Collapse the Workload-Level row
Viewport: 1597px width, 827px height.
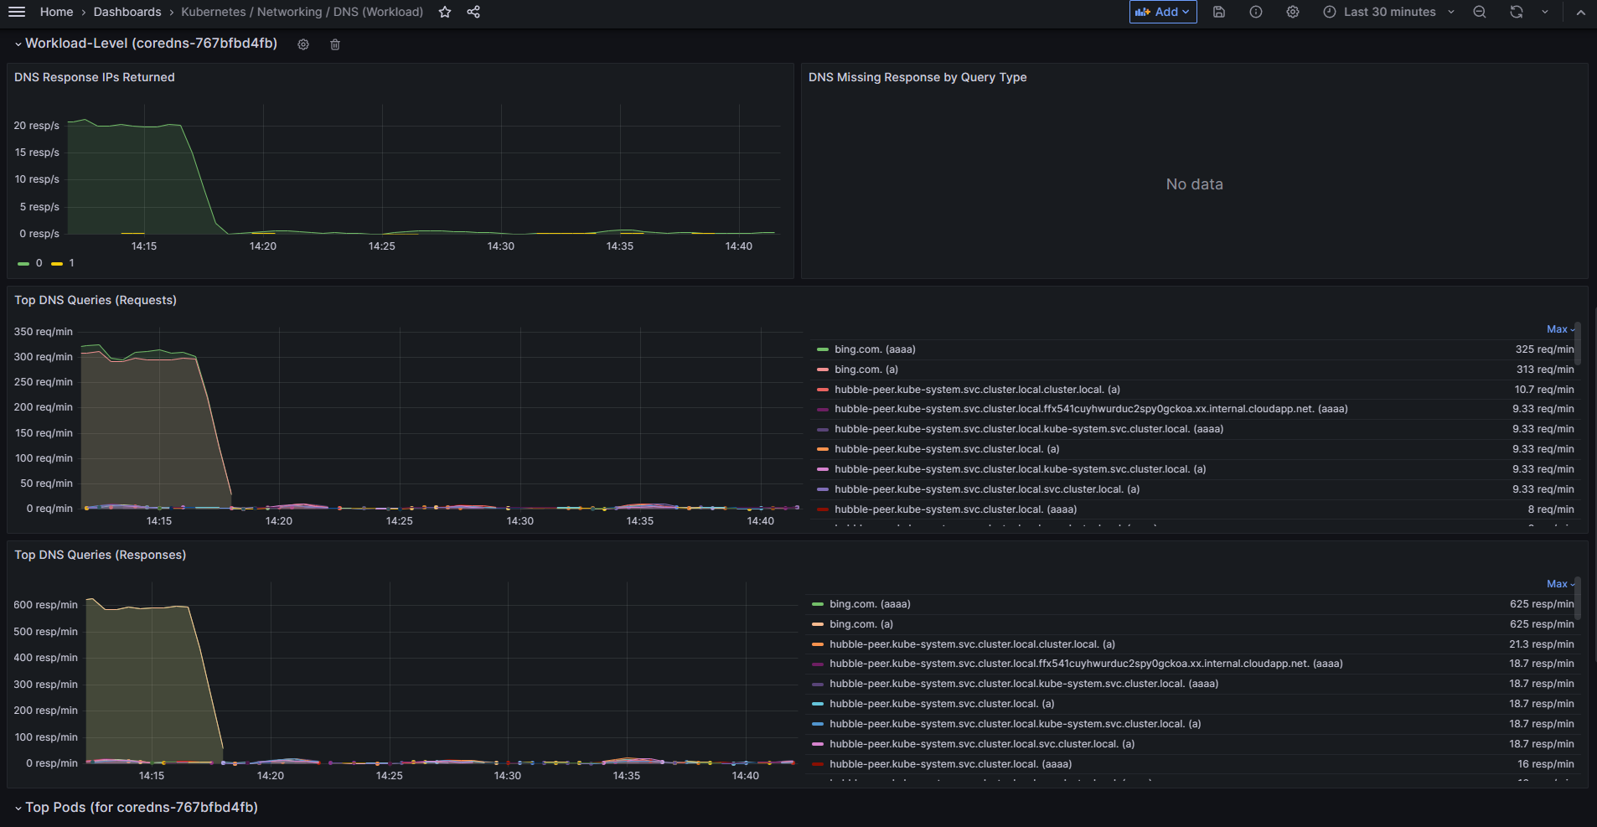point(18,44)
